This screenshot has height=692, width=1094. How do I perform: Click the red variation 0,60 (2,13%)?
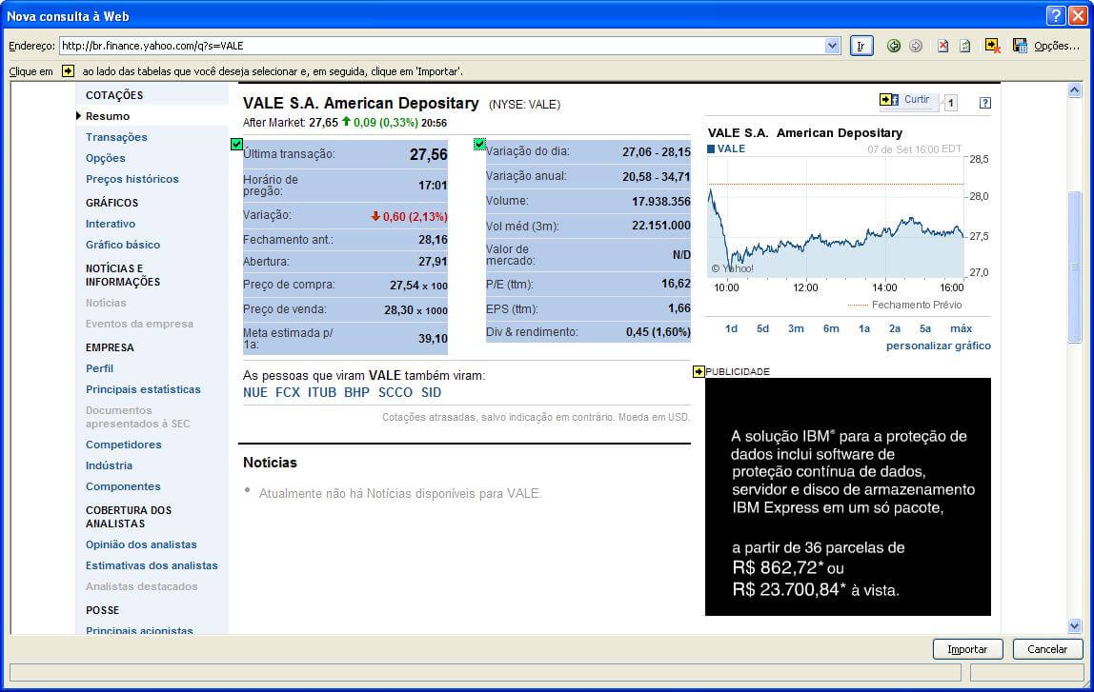coord(410,217)
